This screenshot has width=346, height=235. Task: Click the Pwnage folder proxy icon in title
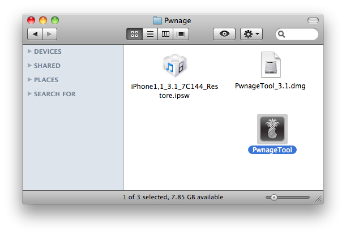click(x=157, y=20)
